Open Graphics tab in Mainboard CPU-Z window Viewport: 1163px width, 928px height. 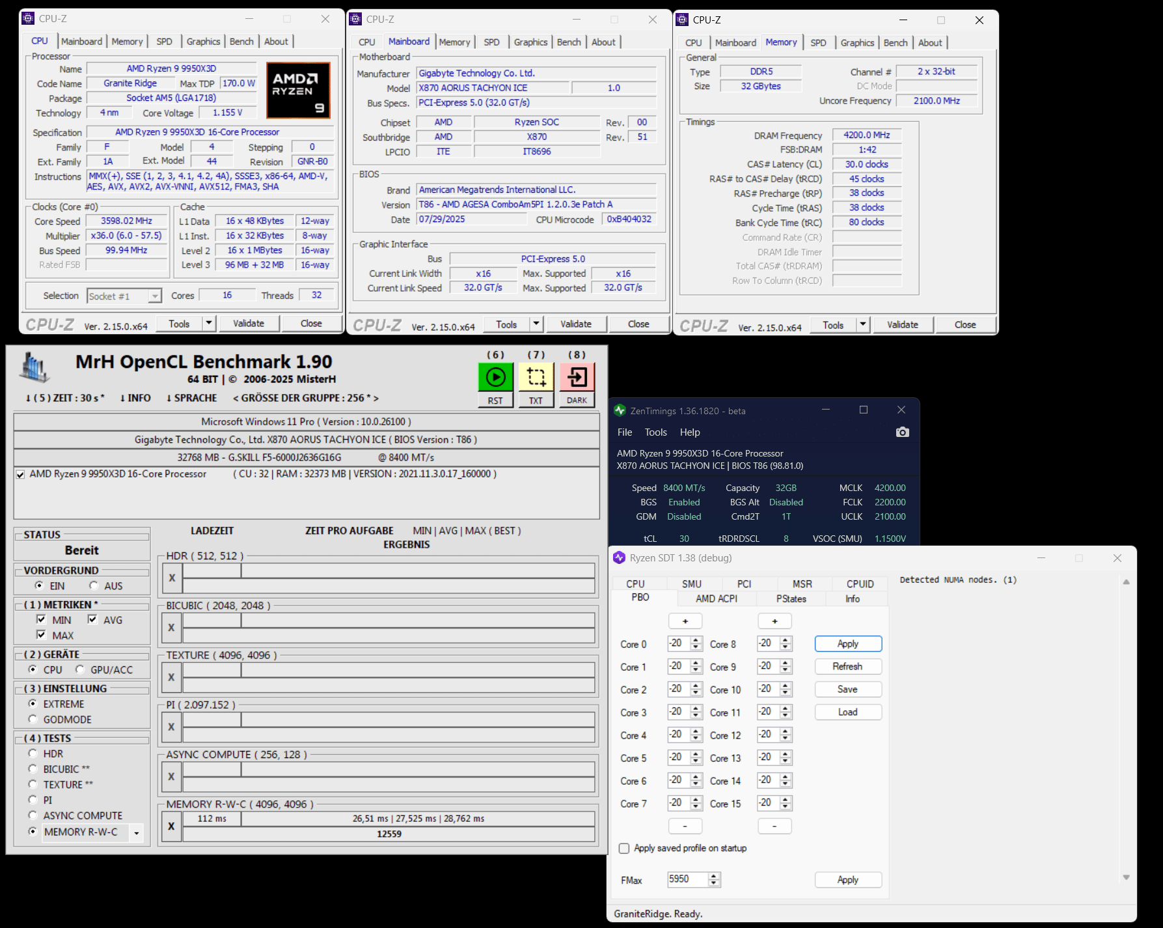click(x=530, y=42)
